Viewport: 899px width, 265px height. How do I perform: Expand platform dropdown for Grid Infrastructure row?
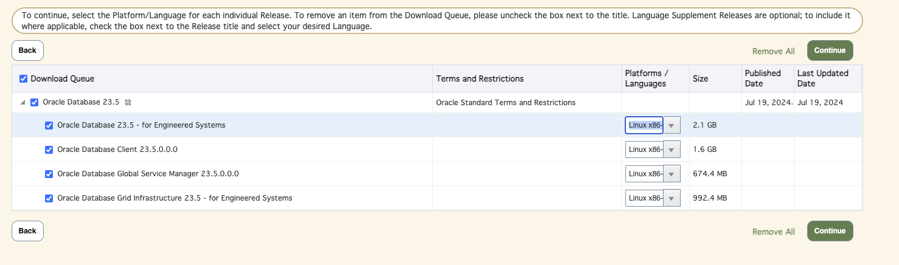671,198
